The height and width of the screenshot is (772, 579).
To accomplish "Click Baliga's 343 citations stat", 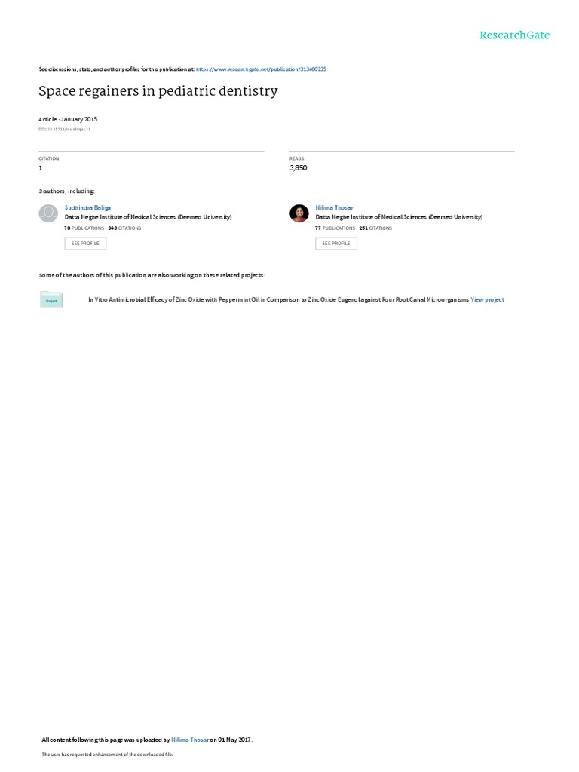I will pyautogui.click(x=124, y=228).
